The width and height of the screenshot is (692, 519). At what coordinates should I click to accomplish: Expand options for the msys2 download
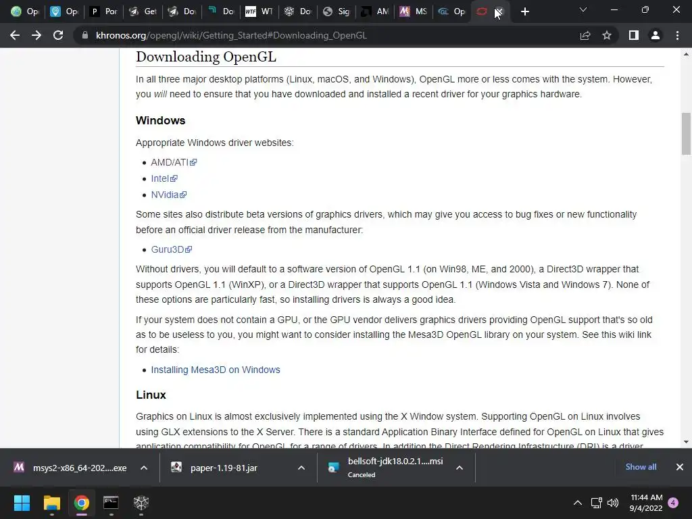144,468
